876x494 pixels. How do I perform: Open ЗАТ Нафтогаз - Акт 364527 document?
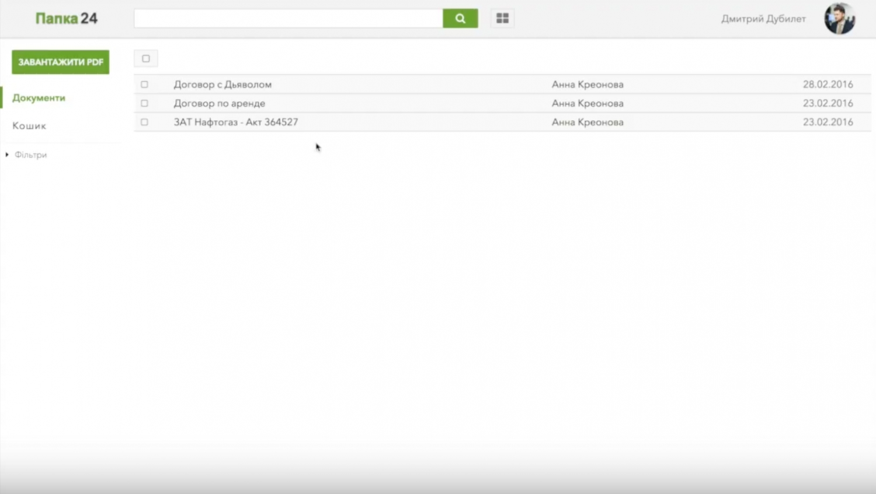(x=235, y=122)
